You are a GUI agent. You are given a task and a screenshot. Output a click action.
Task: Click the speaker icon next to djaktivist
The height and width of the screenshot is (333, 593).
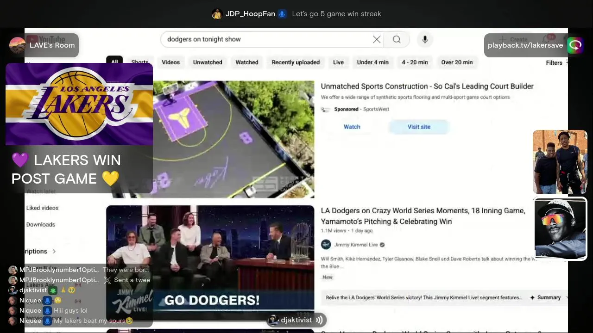pos(319,320)
